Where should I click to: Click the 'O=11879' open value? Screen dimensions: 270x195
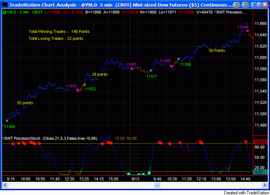coord(130,12)
